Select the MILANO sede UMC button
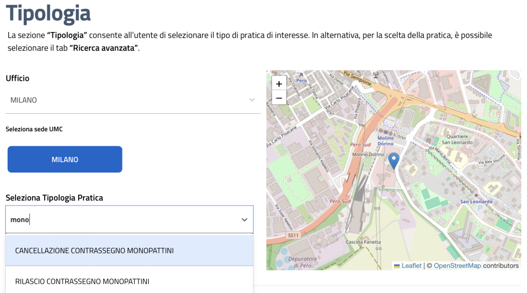Screen dimensions: 527x293 pyautogui.click(x=65, y=159)
